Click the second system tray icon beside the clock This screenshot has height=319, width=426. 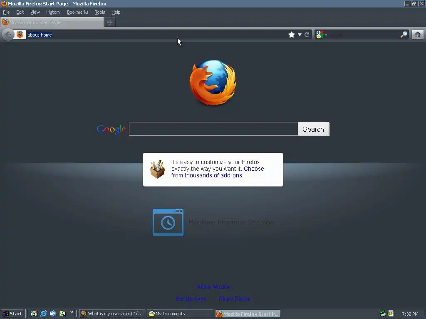click(x=391, y=314)
